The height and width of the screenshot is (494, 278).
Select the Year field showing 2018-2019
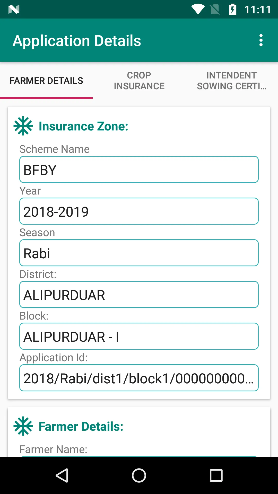pyautogui.click(x=139, y=211)
